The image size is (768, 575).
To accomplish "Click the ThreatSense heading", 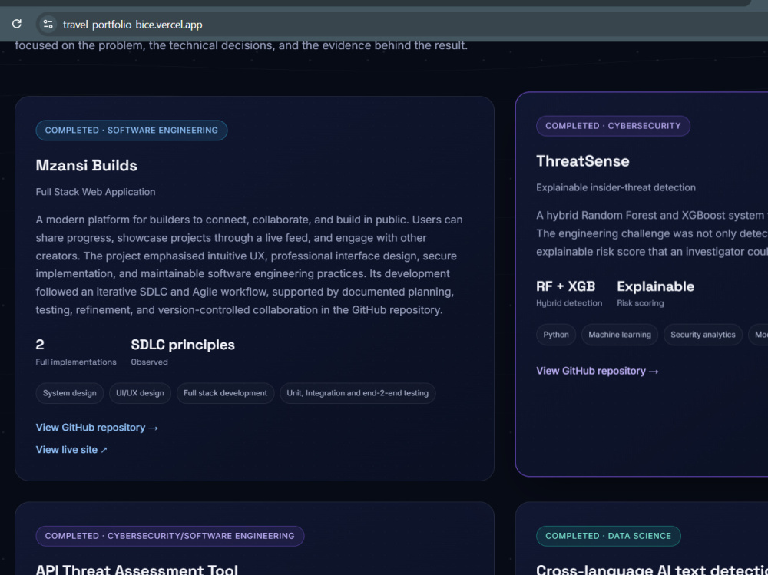I will (582, 161).
